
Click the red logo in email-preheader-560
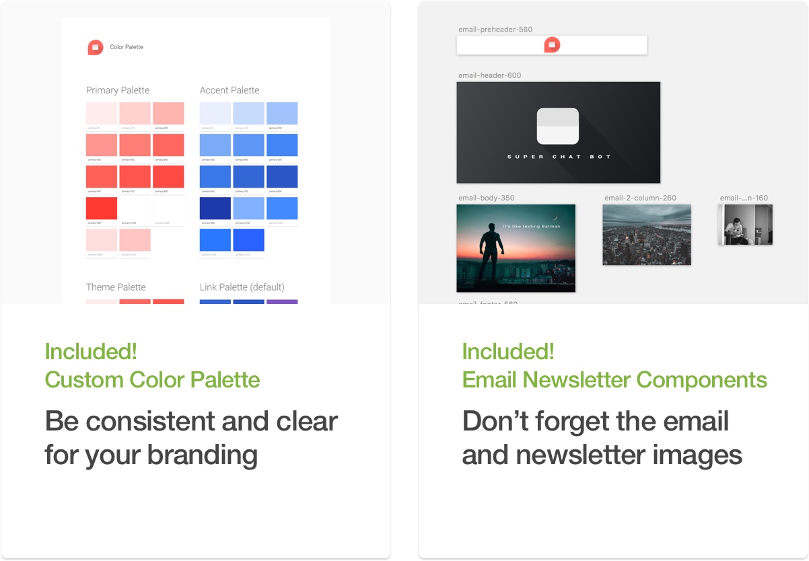click(x=552, y=45)
